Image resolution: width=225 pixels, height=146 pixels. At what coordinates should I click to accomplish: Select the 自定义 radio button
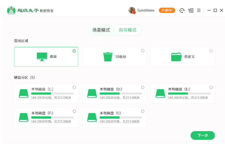[211, 51]
